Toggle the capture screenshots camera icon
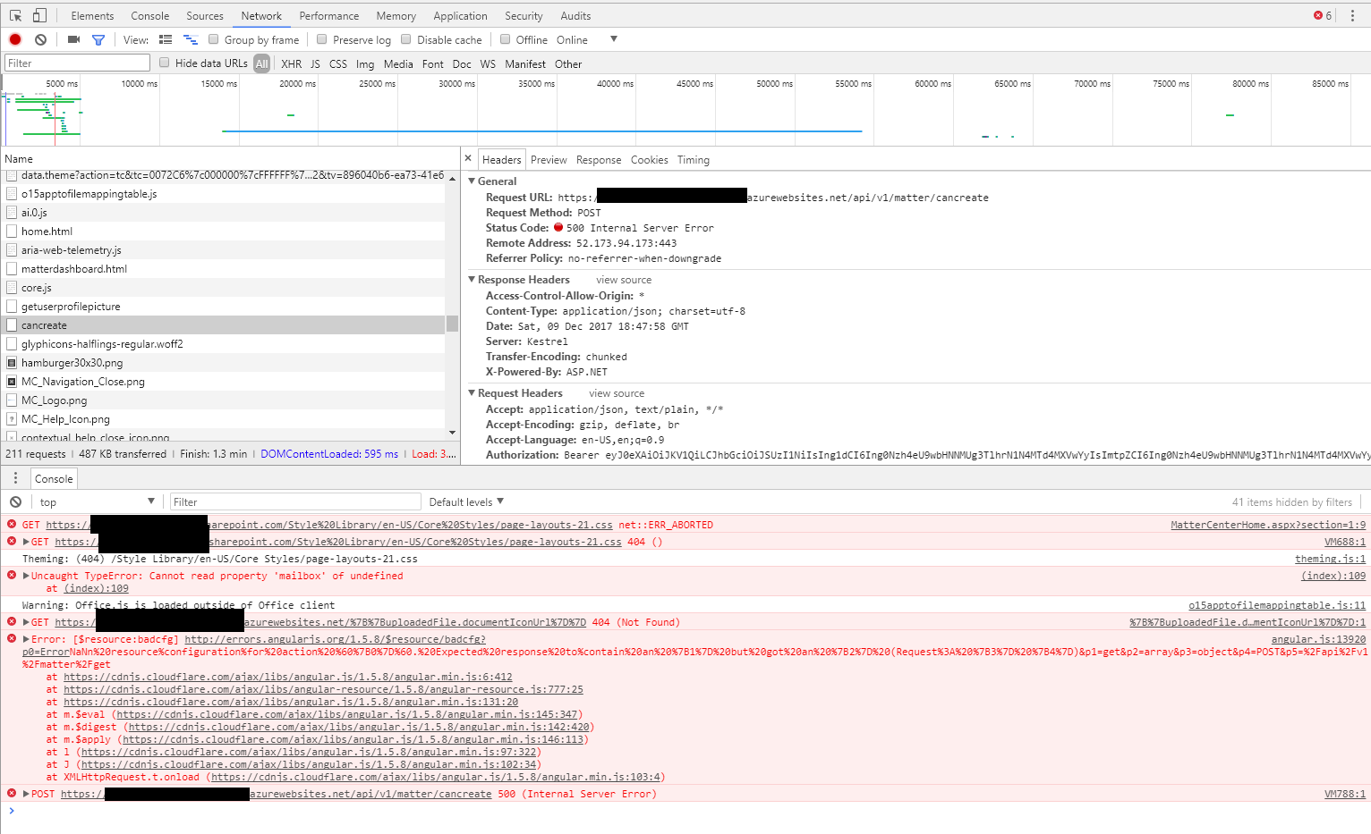Viewport: 1371px width, 834px height. click(x=73, y=39)
